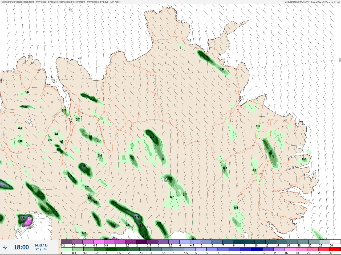The height and width of the screenshot is (255, 341).
Task: Click the darkest purple swatch above 2 in the upper legend
Action: [142, 242]
